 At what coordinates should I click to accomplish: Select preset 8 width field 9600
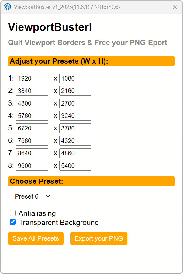(32, 166)
